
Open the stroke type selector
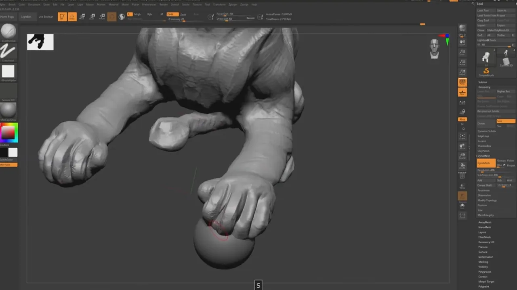(8, 51)
